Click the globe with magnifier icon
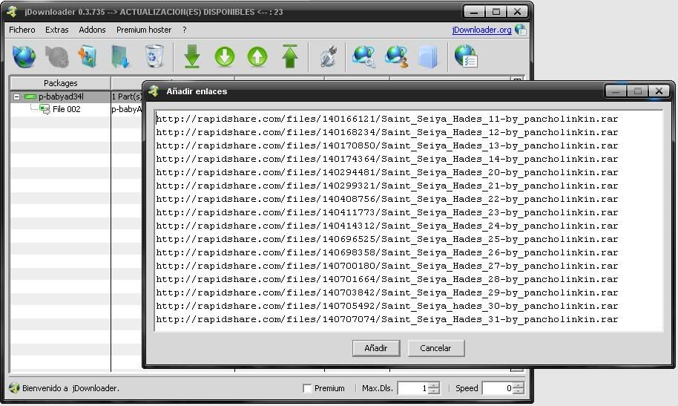678x406 pixels. click(x=363, y=56)
